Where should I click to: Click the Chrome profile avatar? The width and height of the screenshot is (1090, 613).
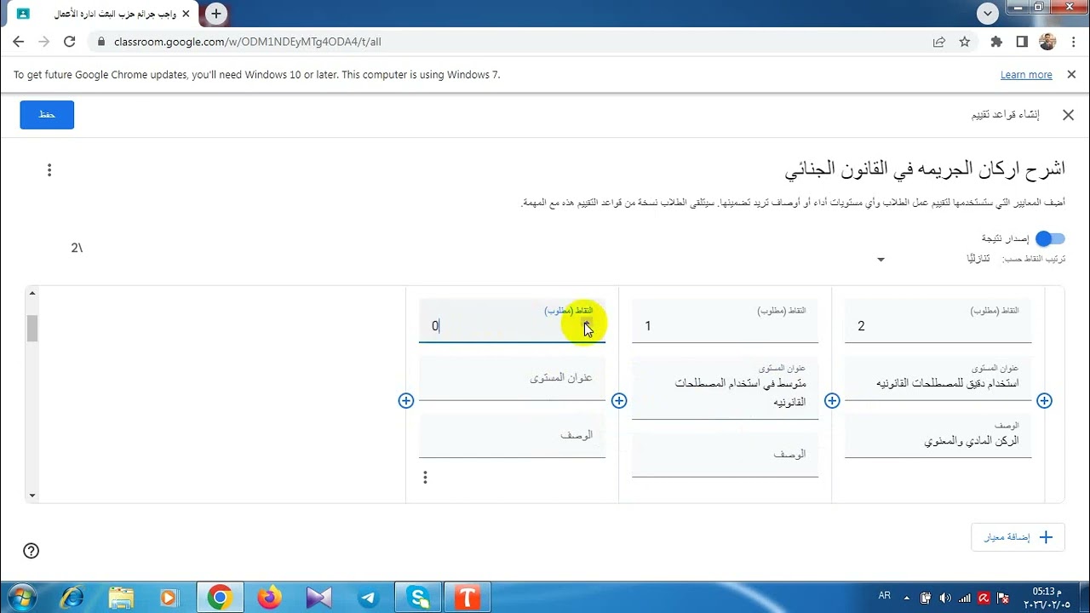coord(1048,41)
